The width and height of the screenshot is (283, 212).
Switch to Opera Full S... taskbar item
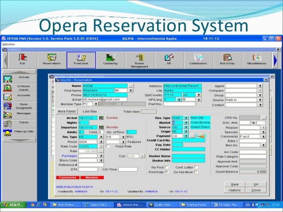tap(98, 205)
